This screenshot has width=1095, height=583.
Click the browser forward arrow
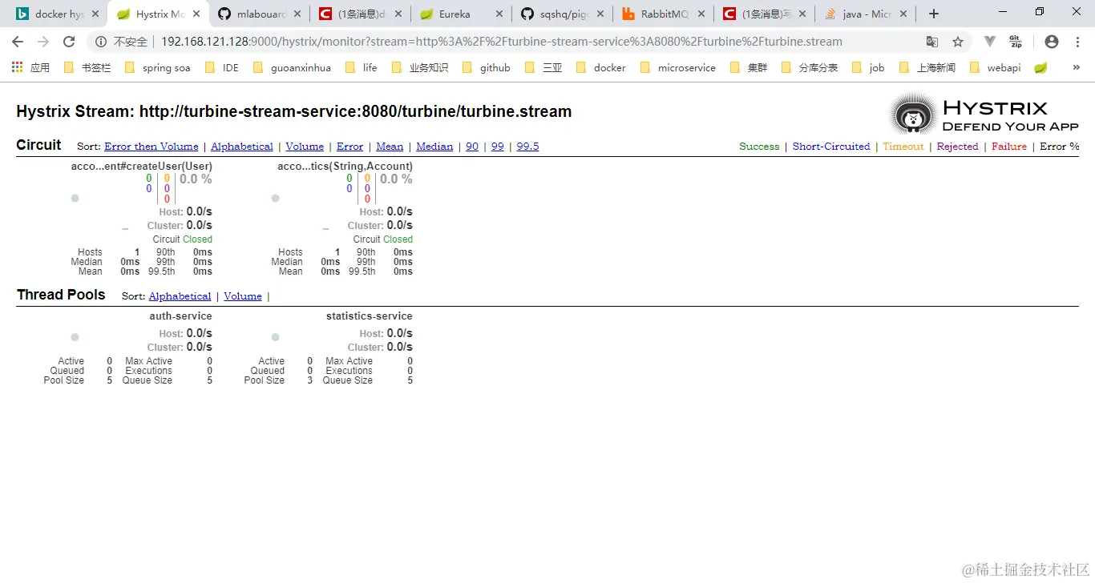43,42
